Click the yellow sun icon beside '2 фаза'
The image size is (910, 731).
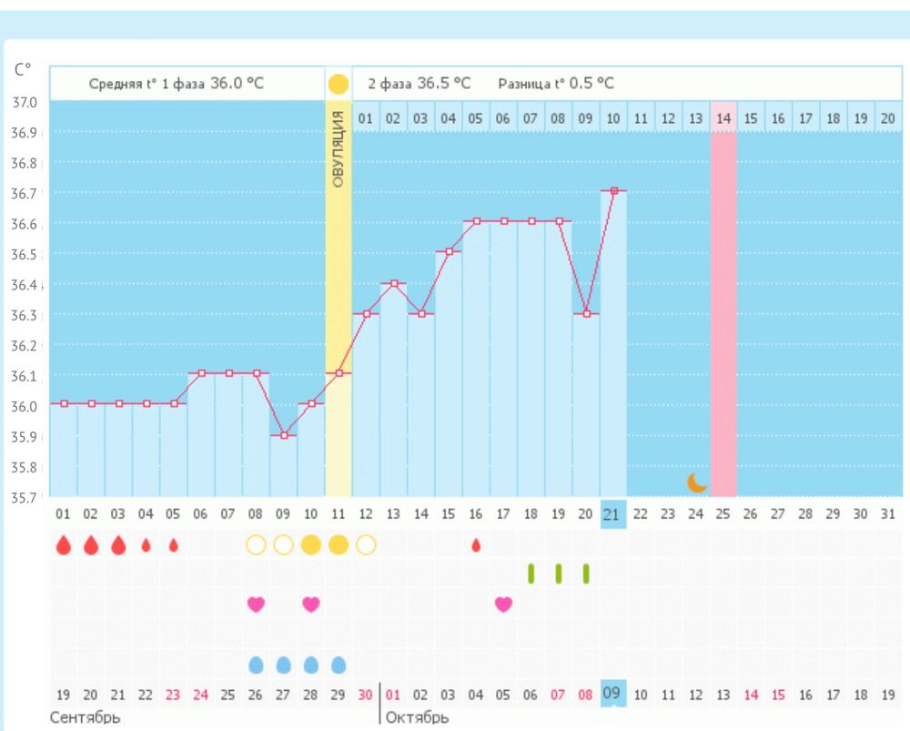339,84
